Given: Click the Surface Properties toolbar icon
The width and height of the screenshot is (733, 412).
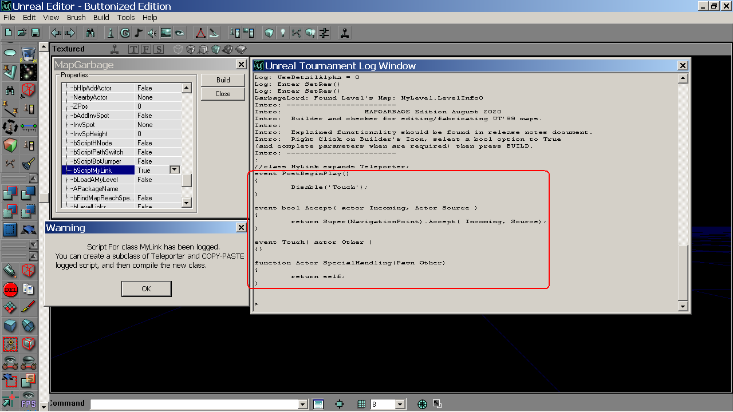Looking at the screenshot, I should (x=248, y=33).
